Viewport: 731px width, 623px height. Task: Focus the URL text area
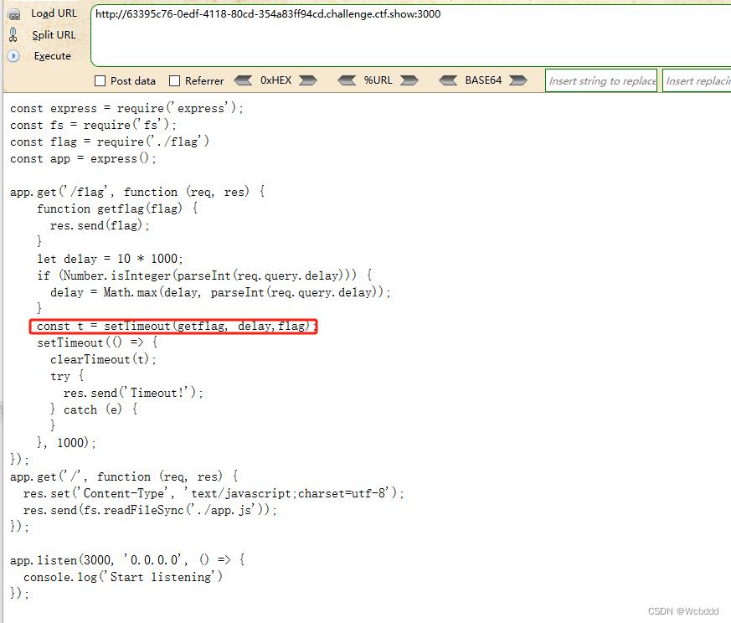[x=411, y=35]
